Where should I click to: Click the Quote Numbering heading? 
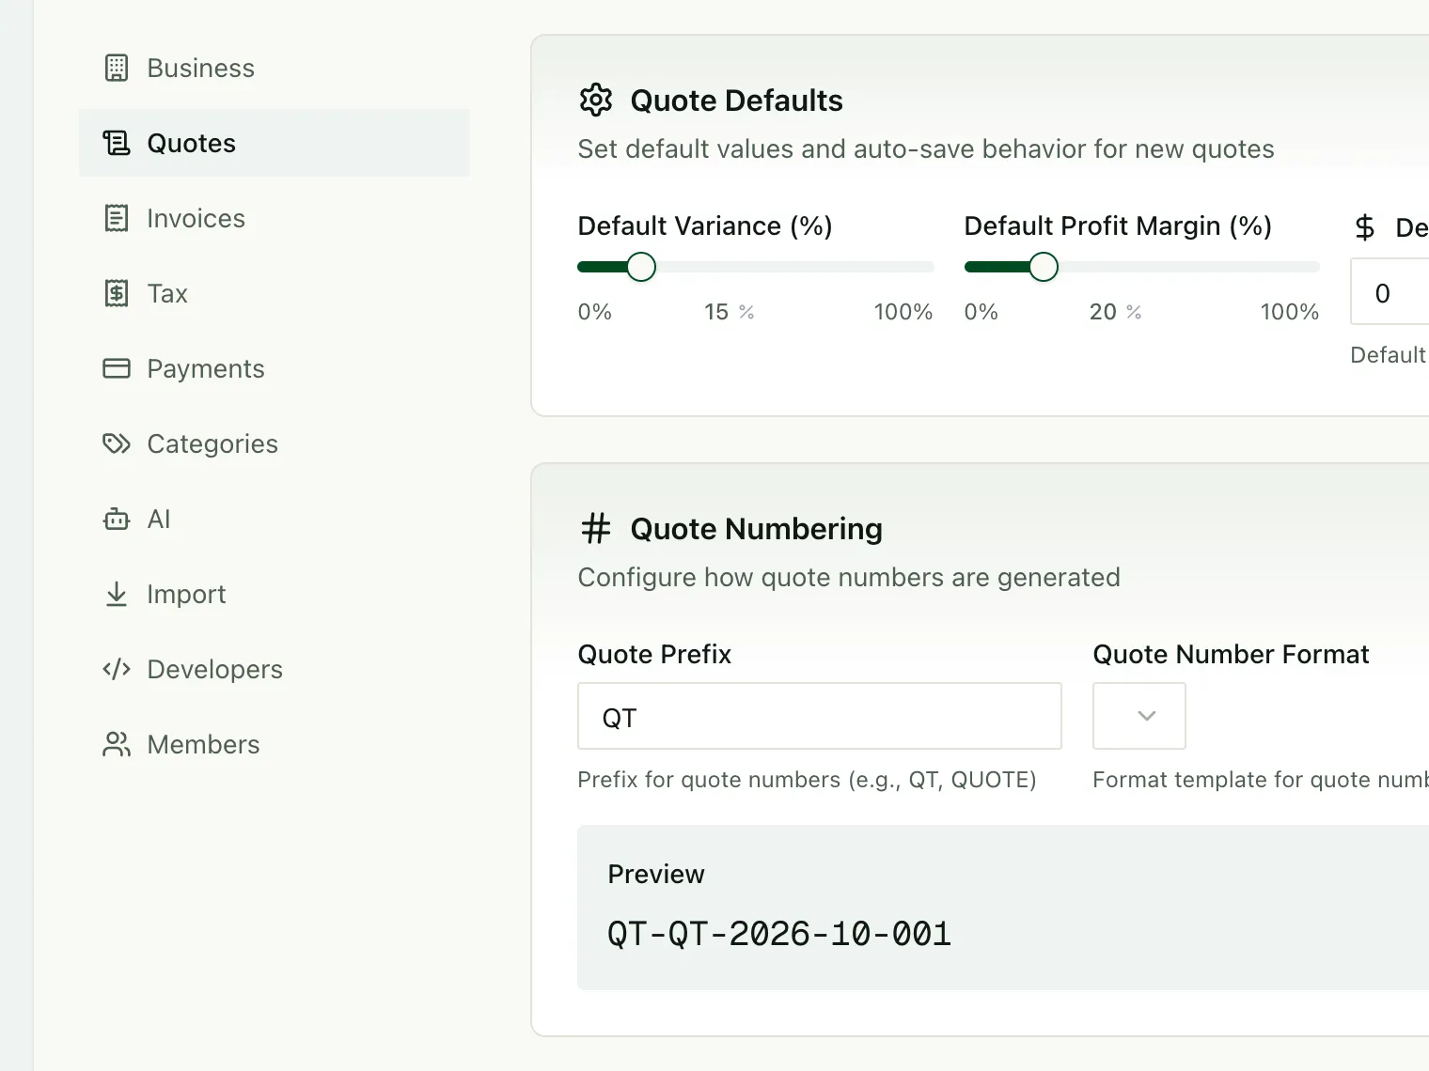(756, 529)
